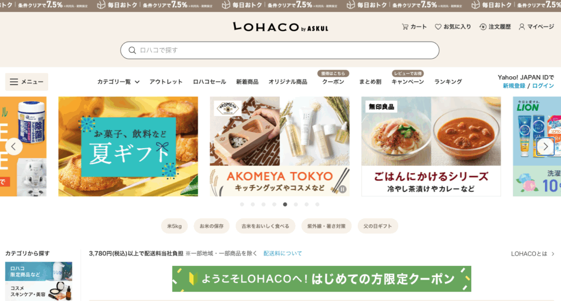This screenshot has width=561, height=301.
Task: Focus the ロハコで探す search field
Action: (x=280, y=50)
